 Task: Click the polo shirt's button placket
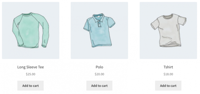point(99,24)
